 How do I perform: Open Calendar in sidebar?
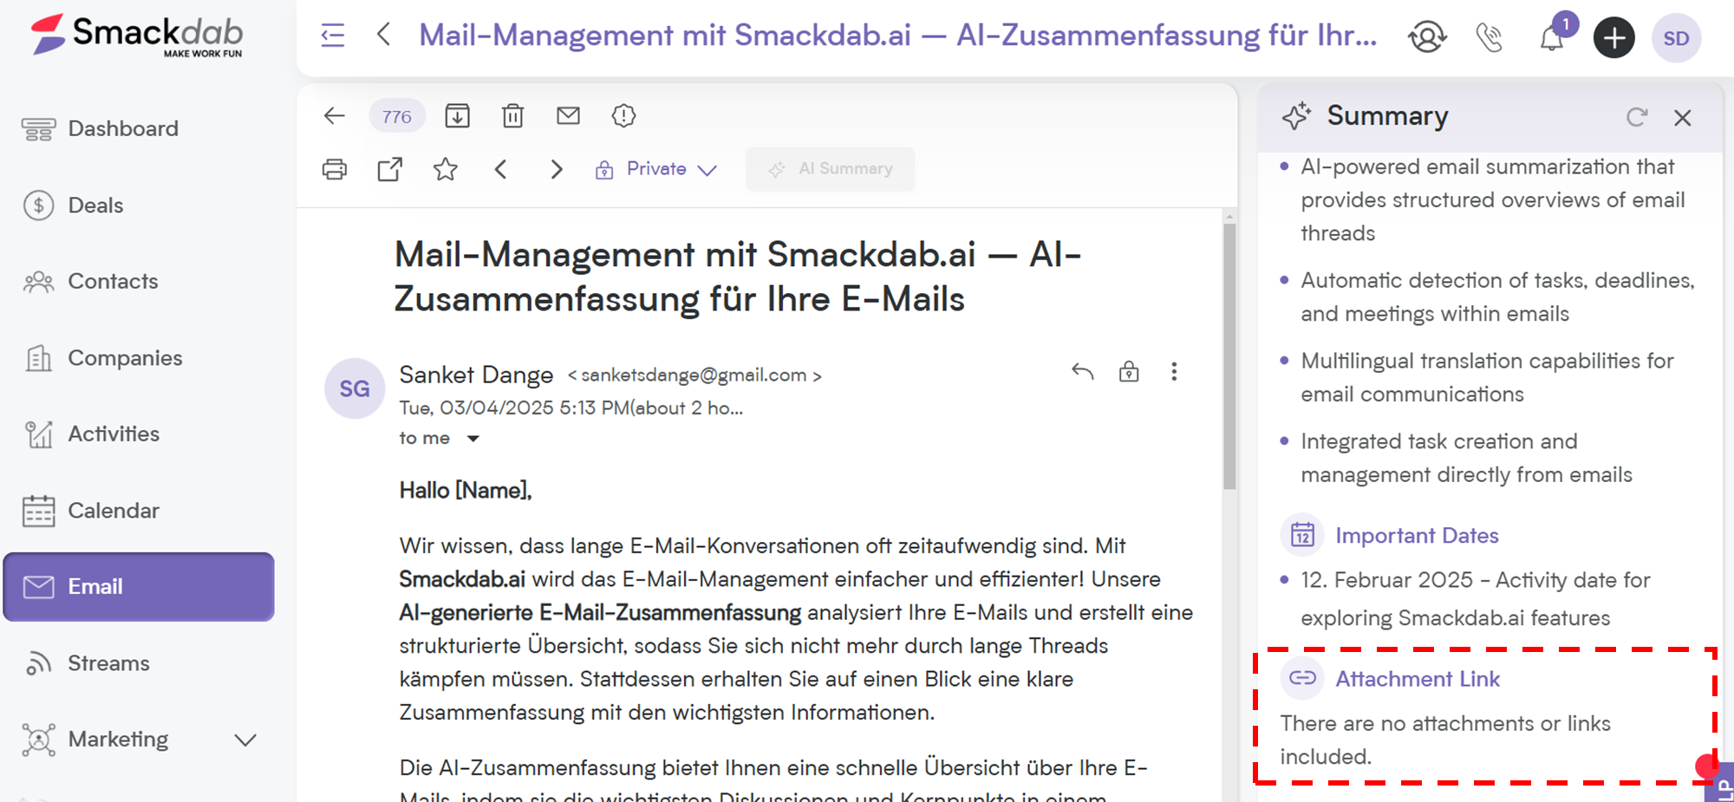(114, 510)
